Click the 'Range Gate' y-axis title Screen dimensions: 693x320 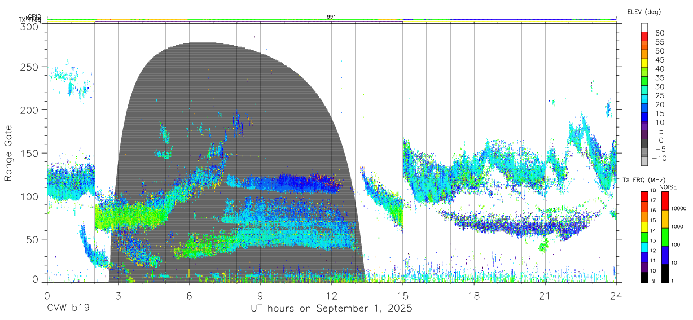8,153
